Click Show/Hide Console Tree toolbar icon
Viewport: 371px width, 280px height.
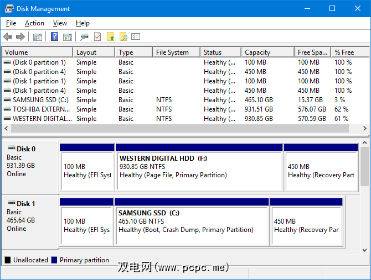pyautogui.click(x=37, y=37)
